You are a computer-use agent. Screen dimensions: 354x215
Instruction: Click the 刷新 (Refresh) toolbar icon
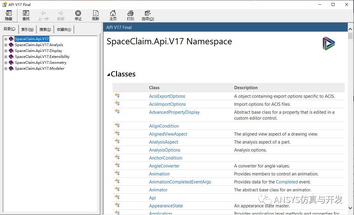point(95,13)
